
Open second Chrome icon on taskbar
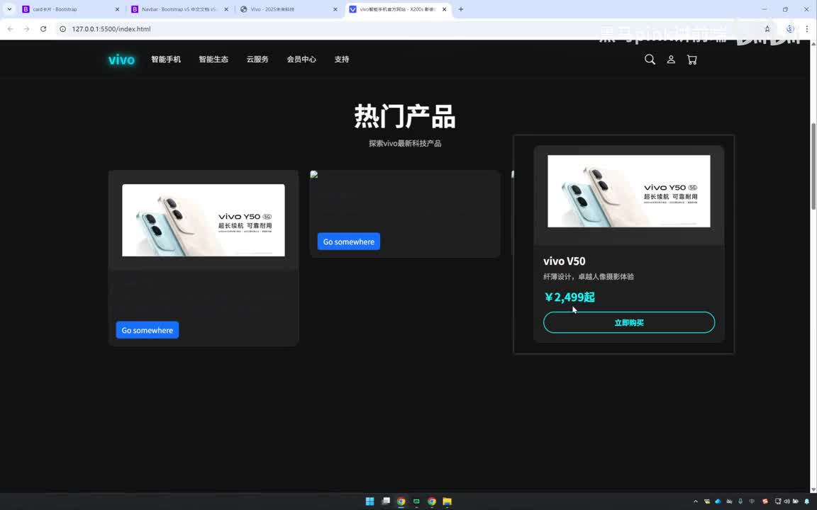click(431, 501)
